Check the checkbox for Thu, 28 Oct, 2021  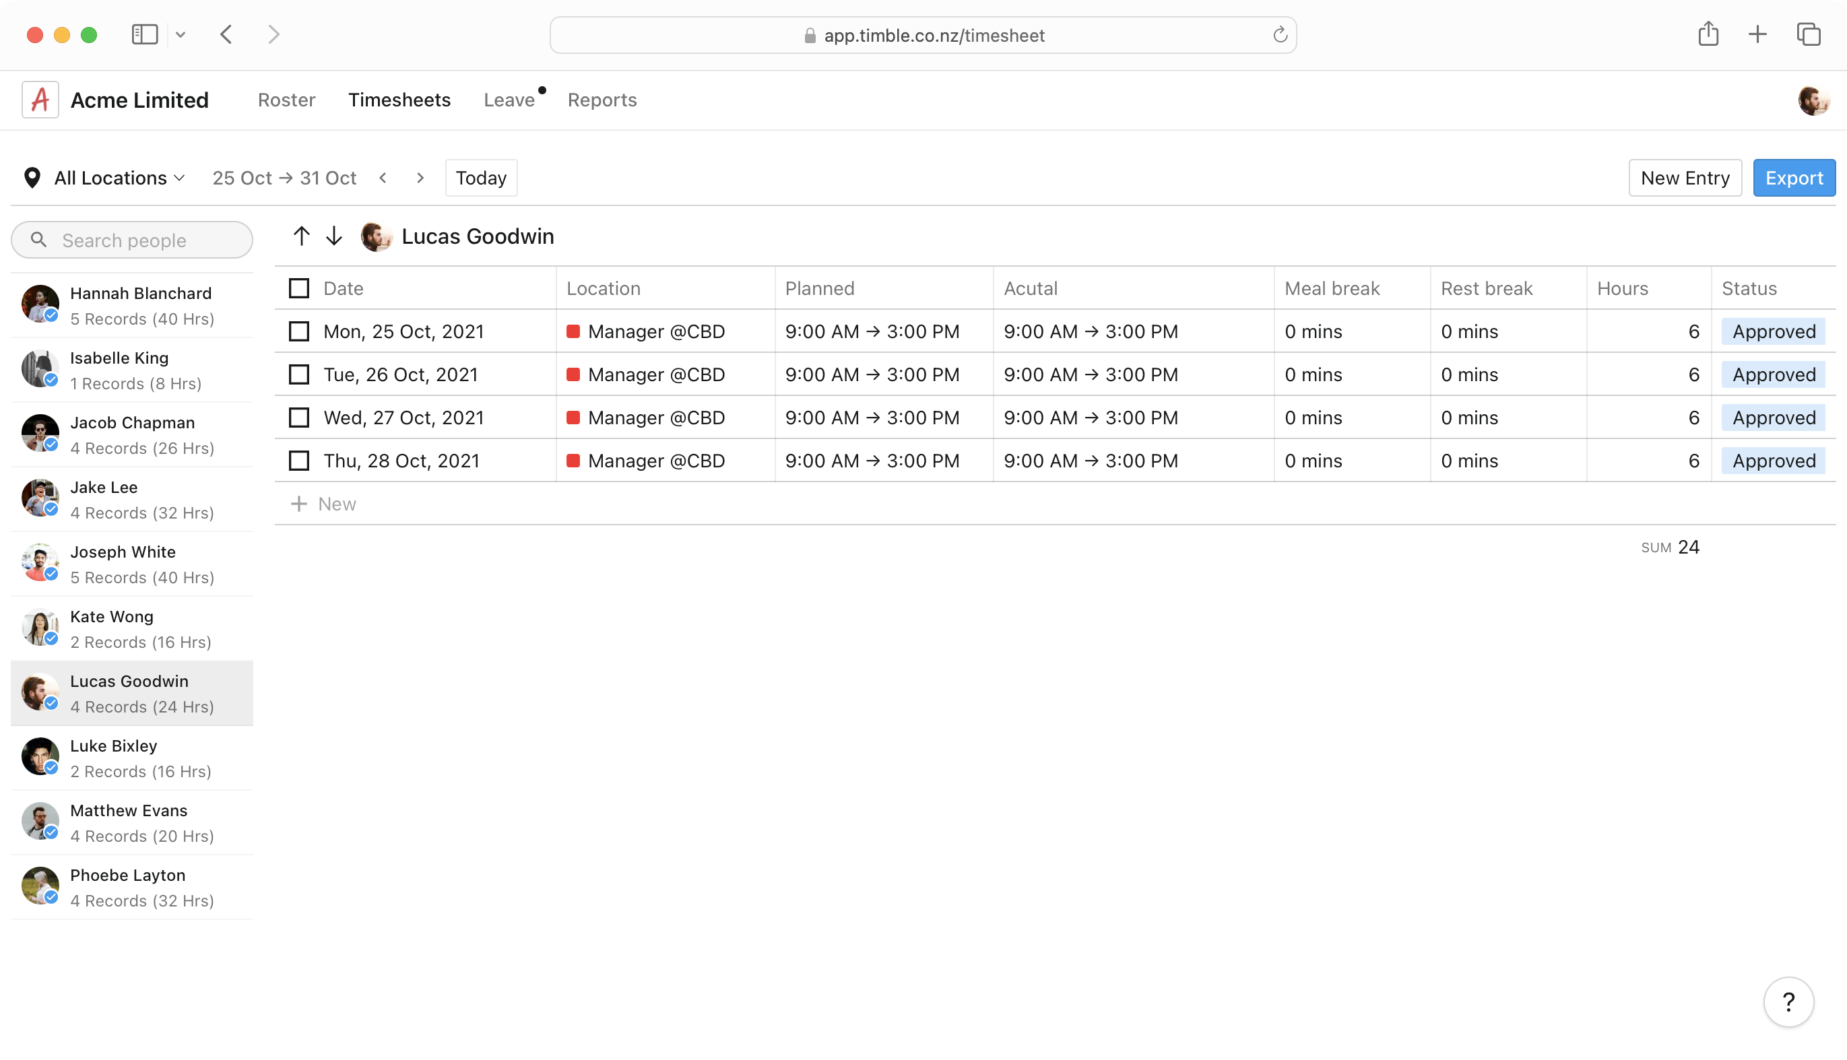[x=298, y=460]
